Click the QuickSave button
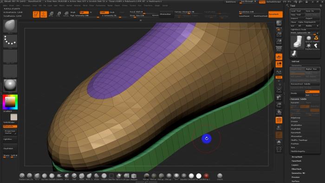Image resolution: width=325 pixels, height=183 pixels. [230, 2]
